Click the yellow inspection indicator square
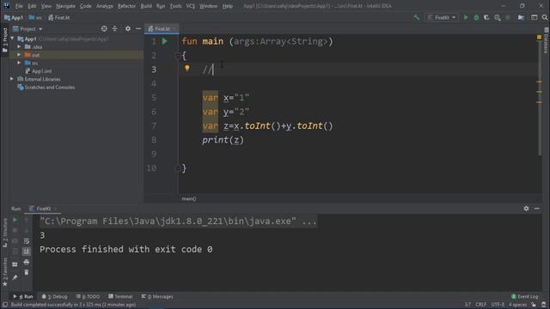This screenshot has width=550, height=309. click(x=539, y=37)
